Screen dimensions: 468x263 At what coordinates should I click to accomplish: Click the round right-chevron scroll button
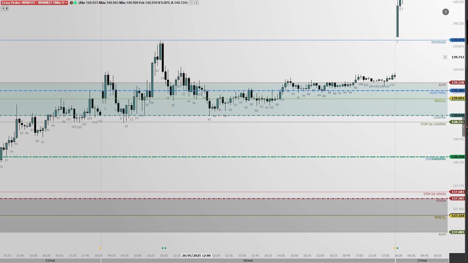click(446, 12)
